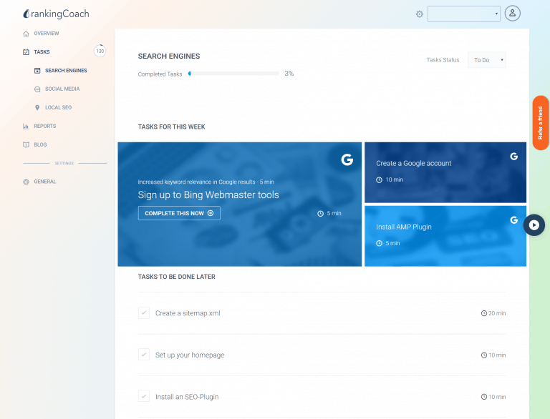Open the empty project selector dropdown
The height and width of the screenshot is (419, 550).
tap(464, 14)
